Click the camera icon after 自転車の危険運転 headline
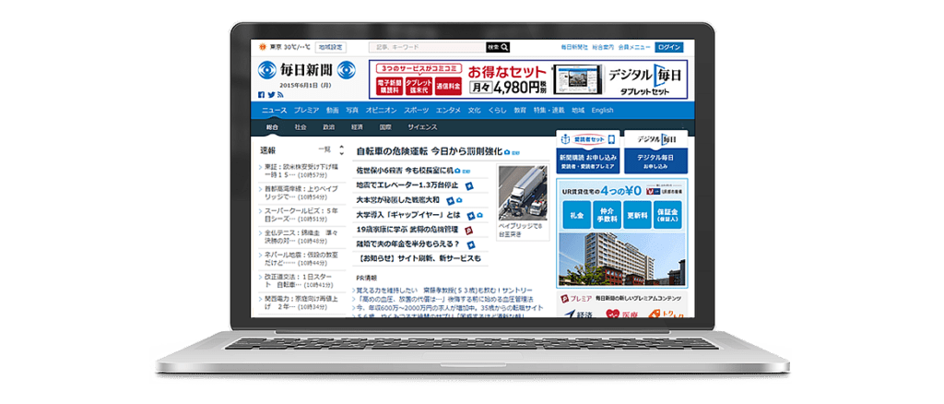 [507, 151]
